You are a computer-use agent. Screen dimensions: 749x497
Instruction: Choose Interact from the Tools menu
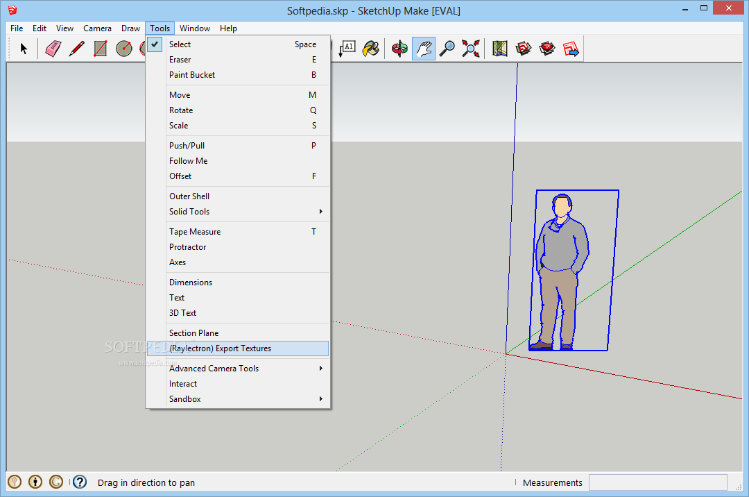pos(238,384)
